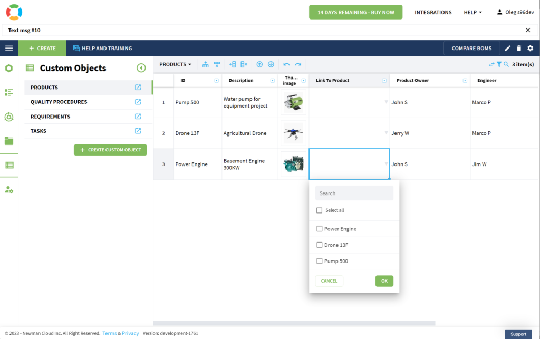Open the Thumbnail image column filter dropdown
This screenshot has width=540, height=339.
pos(303,81)
